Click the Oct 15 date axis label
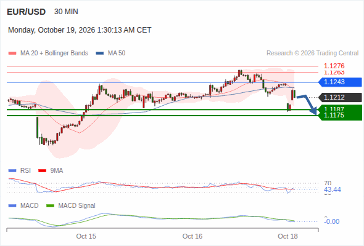 (86, 236)
